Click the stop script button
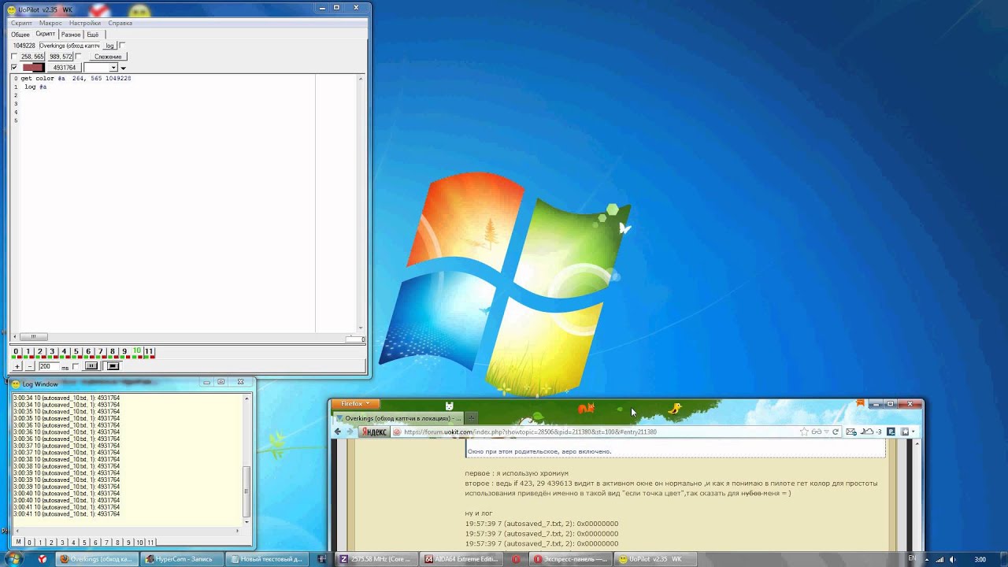This screenshot has height=567, width=1008. tap(113, 366)
